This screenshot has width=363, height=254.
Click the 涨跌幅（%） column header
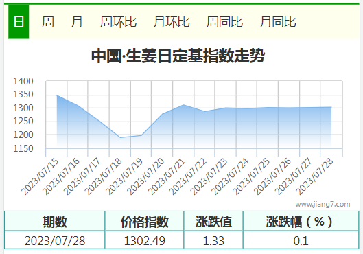pos(301,221)
